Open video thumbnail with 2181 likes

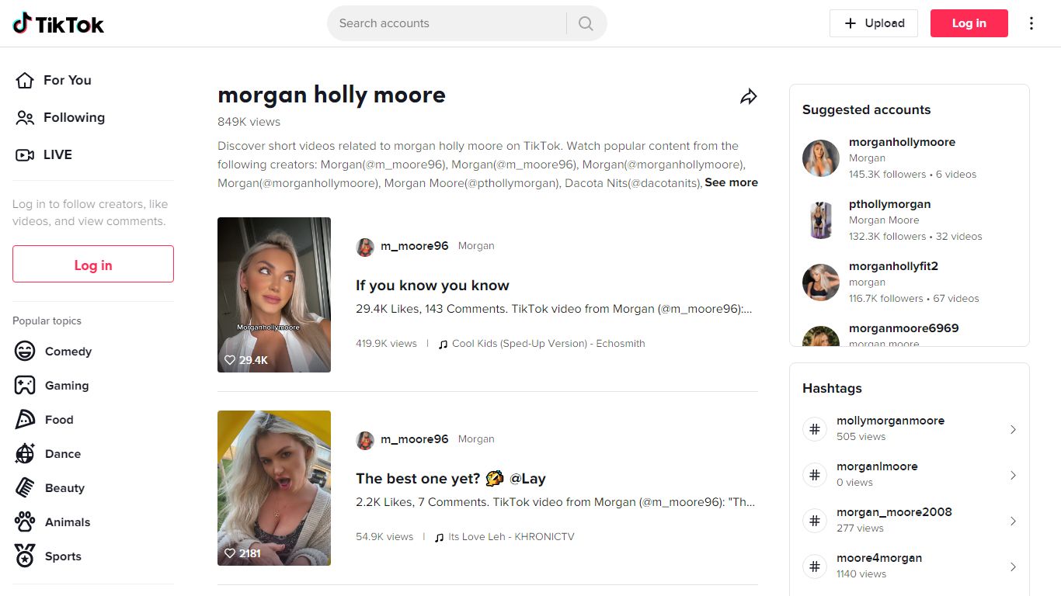[x=274, y=488]
